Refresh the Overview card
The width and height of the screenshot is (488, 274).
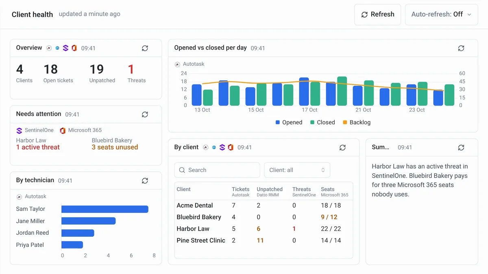(x=145, y=48)
